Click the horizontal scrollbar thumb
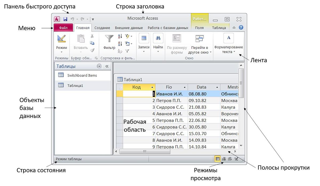The height and width of the screenshot is (186, 320). click(x=145, y=152)
